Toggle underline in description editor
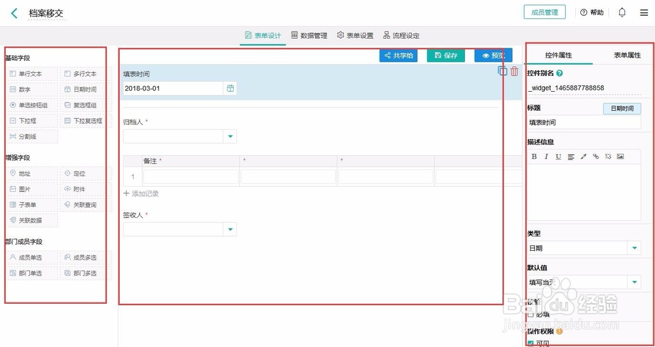655x347 pixels. click(x=559, y=156)
